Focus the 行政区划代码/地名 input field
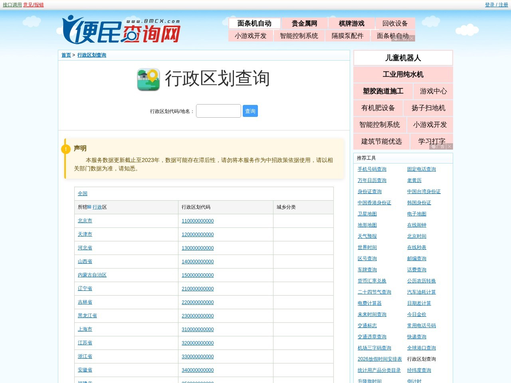The width and height of the screenshot is (511, 383). tap(218, 111)
